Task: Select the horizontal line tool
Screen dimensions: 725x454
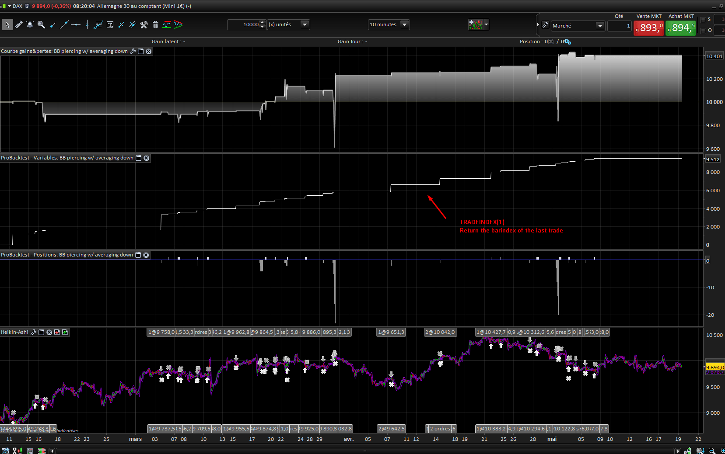Action: (x=76, y=24)
